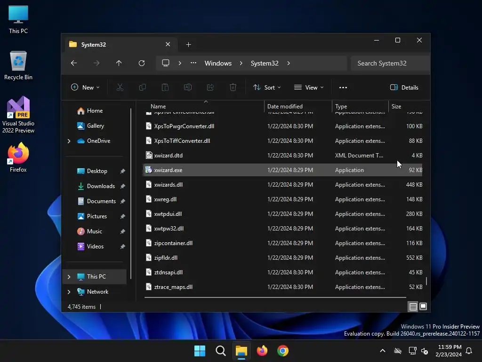
Task: Close the System32 tab
Action: coord(168,44)
